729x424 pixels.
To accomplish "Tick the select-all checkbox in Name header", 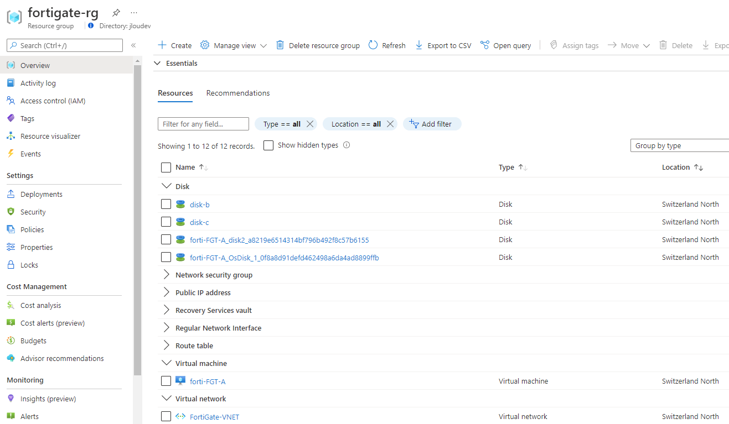I will 166,167.
